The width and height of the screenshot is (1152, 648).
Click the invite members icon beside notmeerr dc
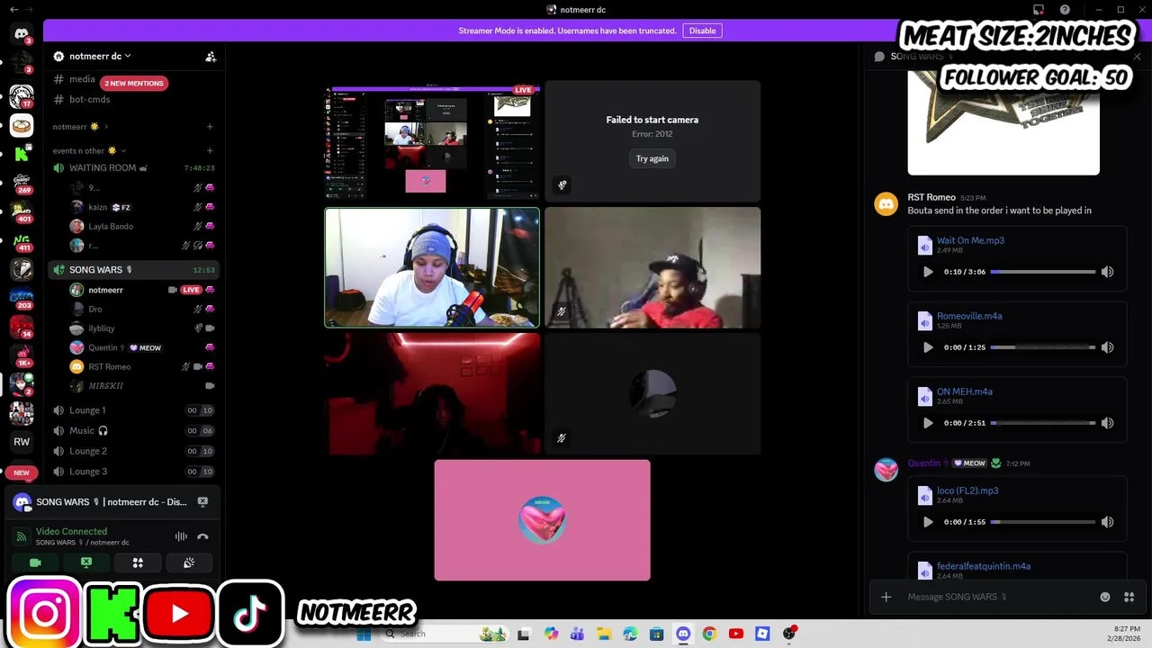(x=211, y=56)
